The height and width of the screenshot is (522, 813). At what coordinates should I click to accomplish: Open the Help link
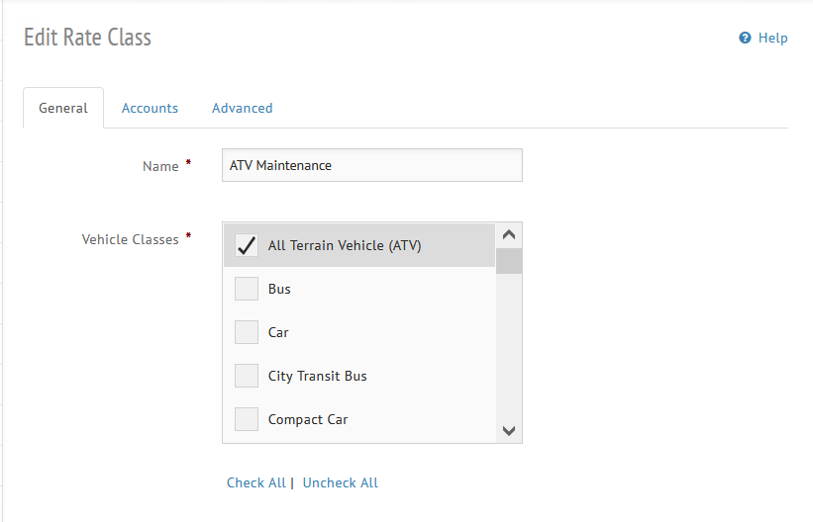(x=772, y=38)
